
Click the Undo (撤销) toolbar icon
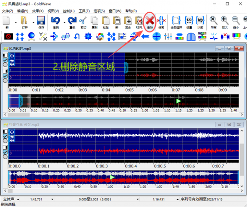coord(56,21)
